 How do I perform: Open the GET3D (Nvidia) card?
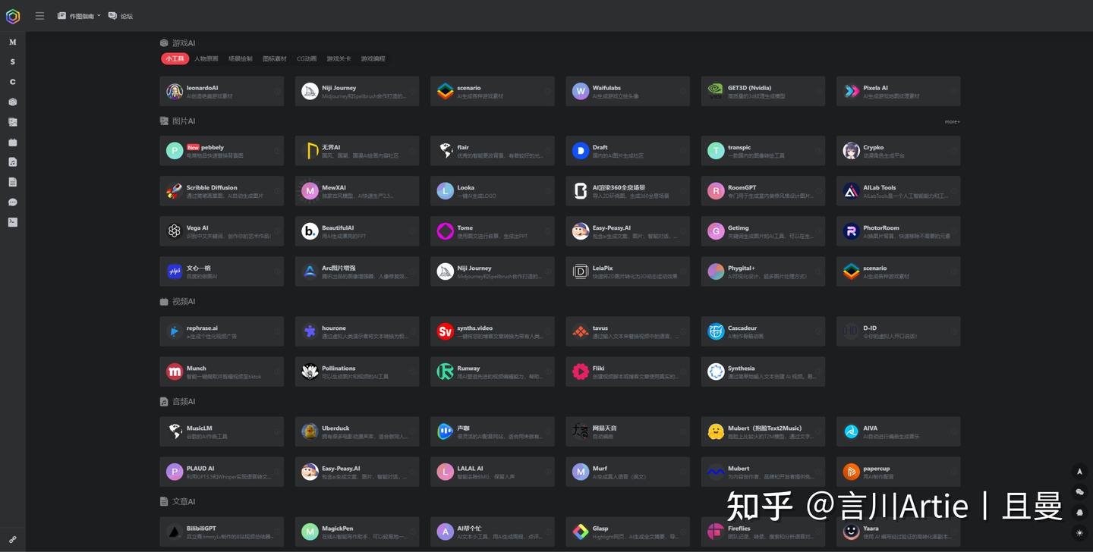coord(763,91)
